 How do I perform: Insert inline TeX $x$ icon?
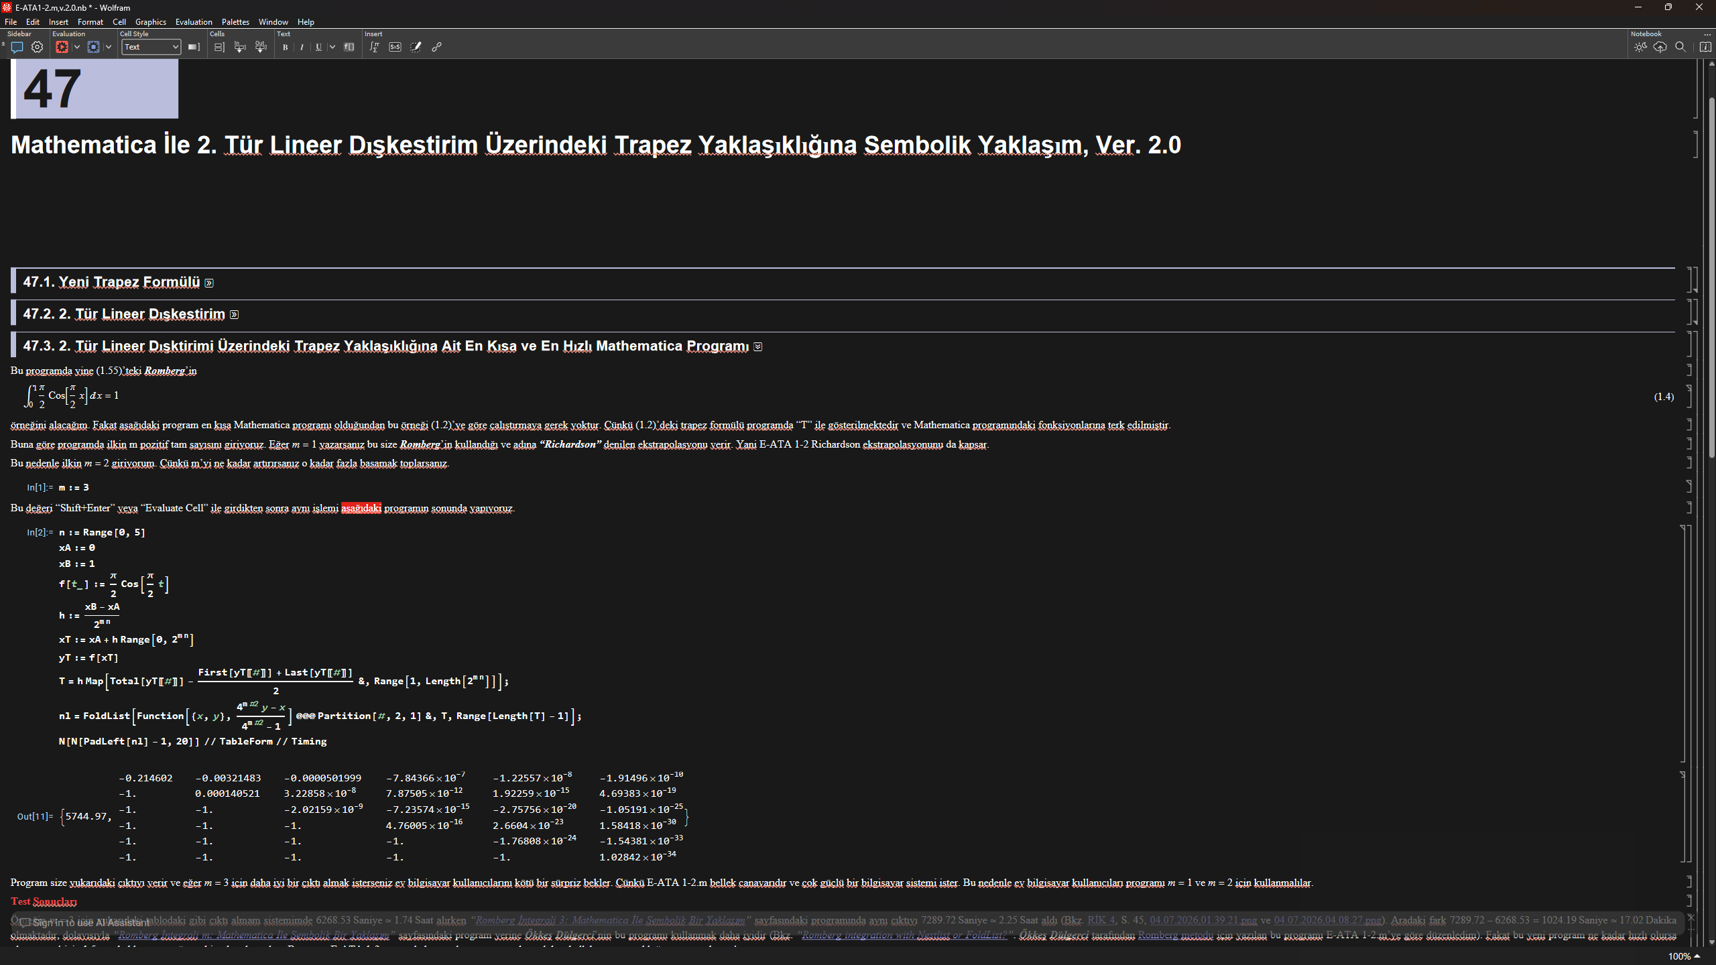(x=395, y=47)
